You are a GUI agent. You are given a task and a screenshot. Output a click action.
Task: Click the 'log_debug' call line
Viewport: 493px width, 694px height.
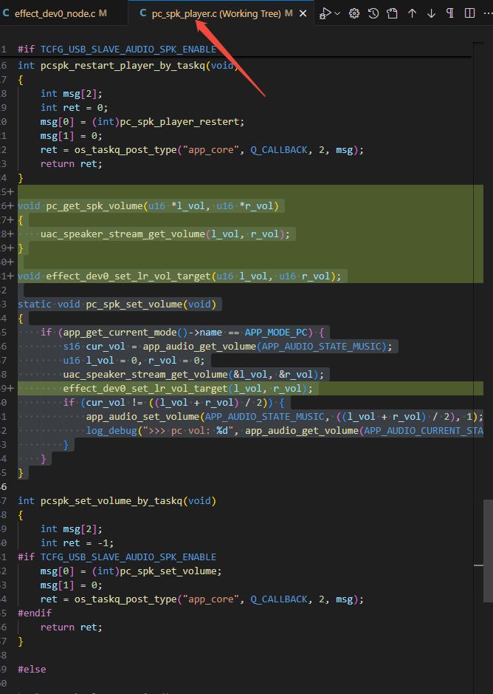(x=284, y=430)
